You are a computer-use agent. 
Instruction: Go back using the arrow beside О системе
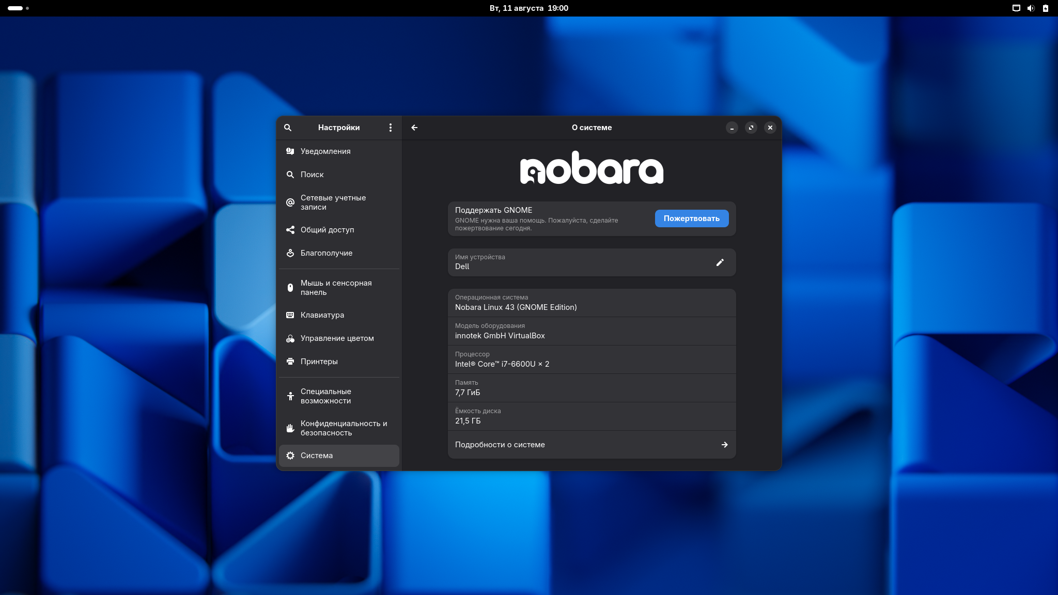[x=414, y=128]
